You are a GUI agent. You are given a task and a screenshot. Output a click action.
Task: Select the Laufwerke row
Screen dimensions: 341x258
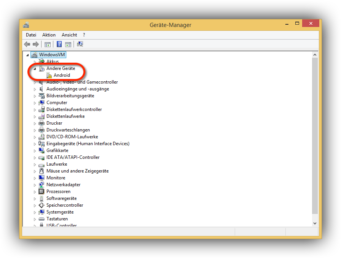[57, 164]
